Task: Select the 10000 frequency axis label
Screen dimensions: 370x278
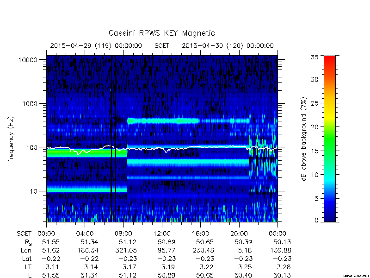Action: [x=28, y=60]
